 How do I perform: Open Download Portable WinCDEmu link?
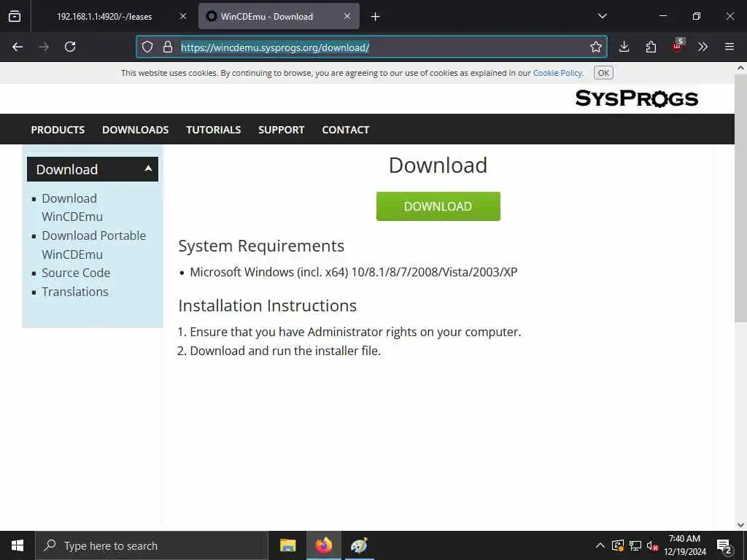coord(93,245)
